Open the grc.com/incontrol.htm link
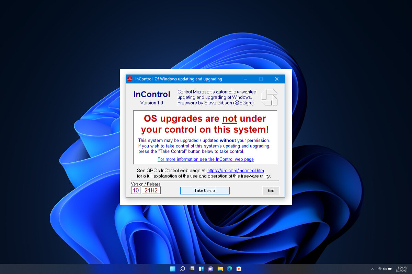Screen dimensions: 412x274 pos(236,171)
